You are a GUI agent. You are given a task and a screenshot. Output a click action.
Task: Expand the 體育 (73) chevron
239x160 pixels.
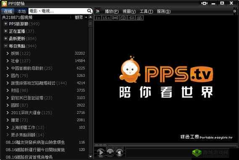click(8, 120)
